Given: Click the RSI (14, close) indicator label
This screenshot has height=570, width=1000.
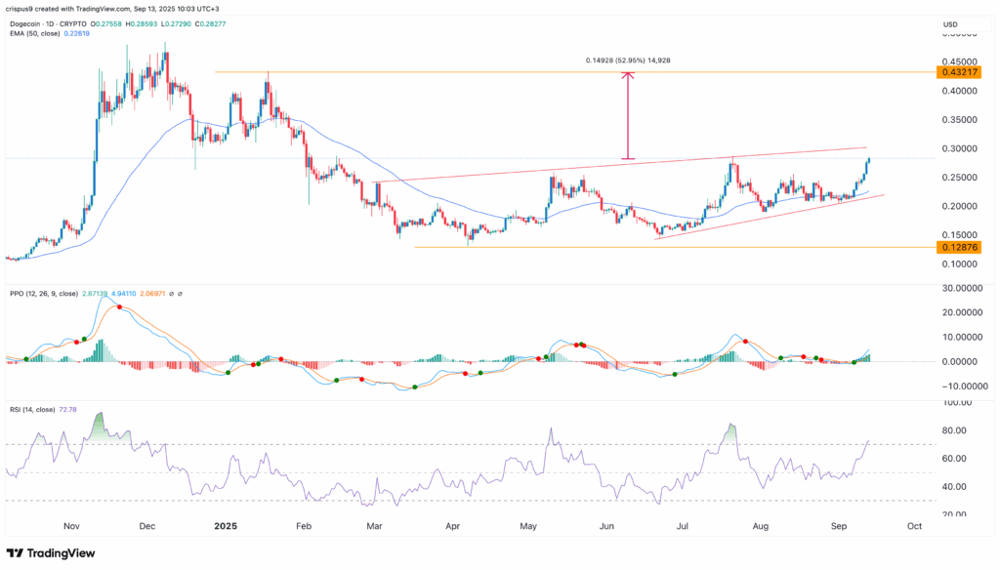Looking at the screenshot, I should click(x=32, y=409).
